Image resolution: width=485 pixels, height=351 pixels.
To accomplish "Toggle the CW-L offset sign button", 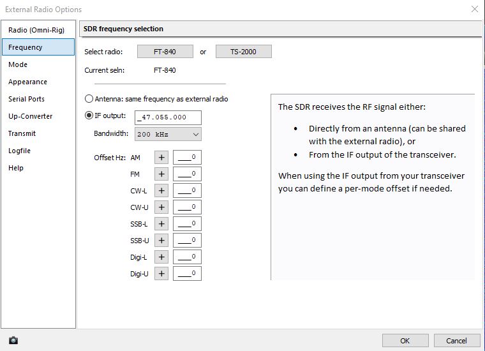I will click(161, 190).
